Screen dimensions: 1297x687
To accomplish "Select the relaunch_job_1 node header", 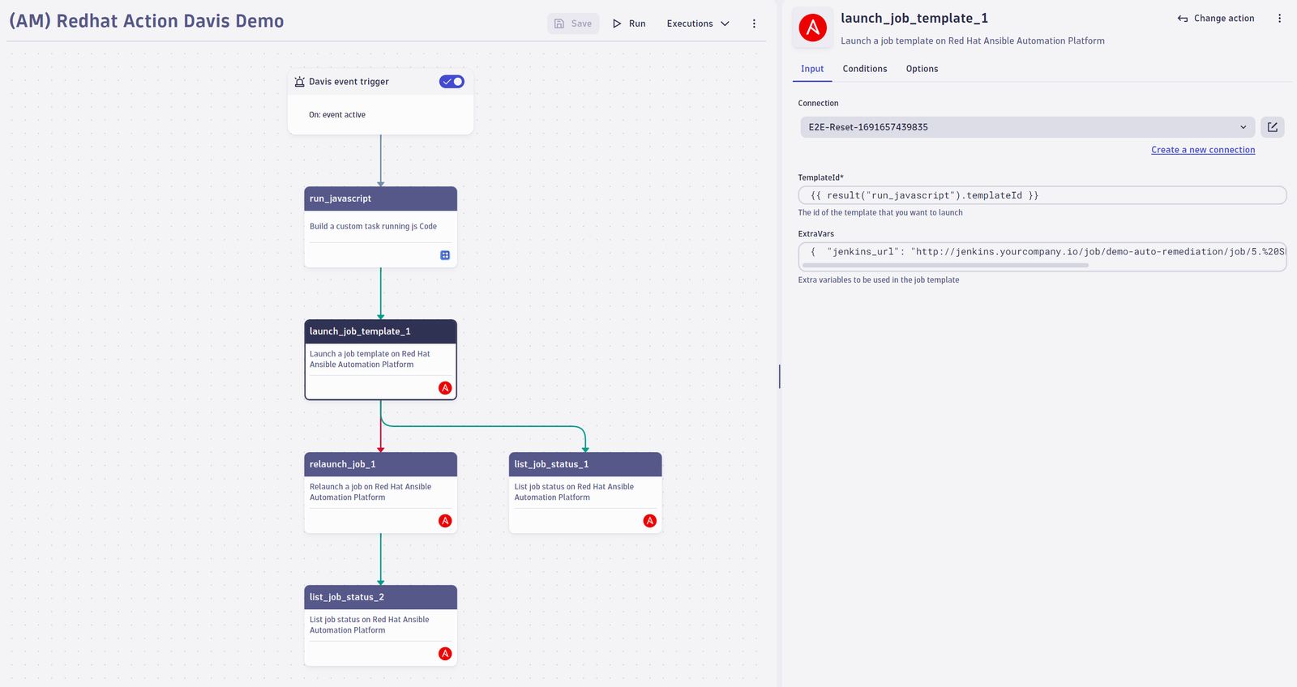I will [x=381, y=464].
